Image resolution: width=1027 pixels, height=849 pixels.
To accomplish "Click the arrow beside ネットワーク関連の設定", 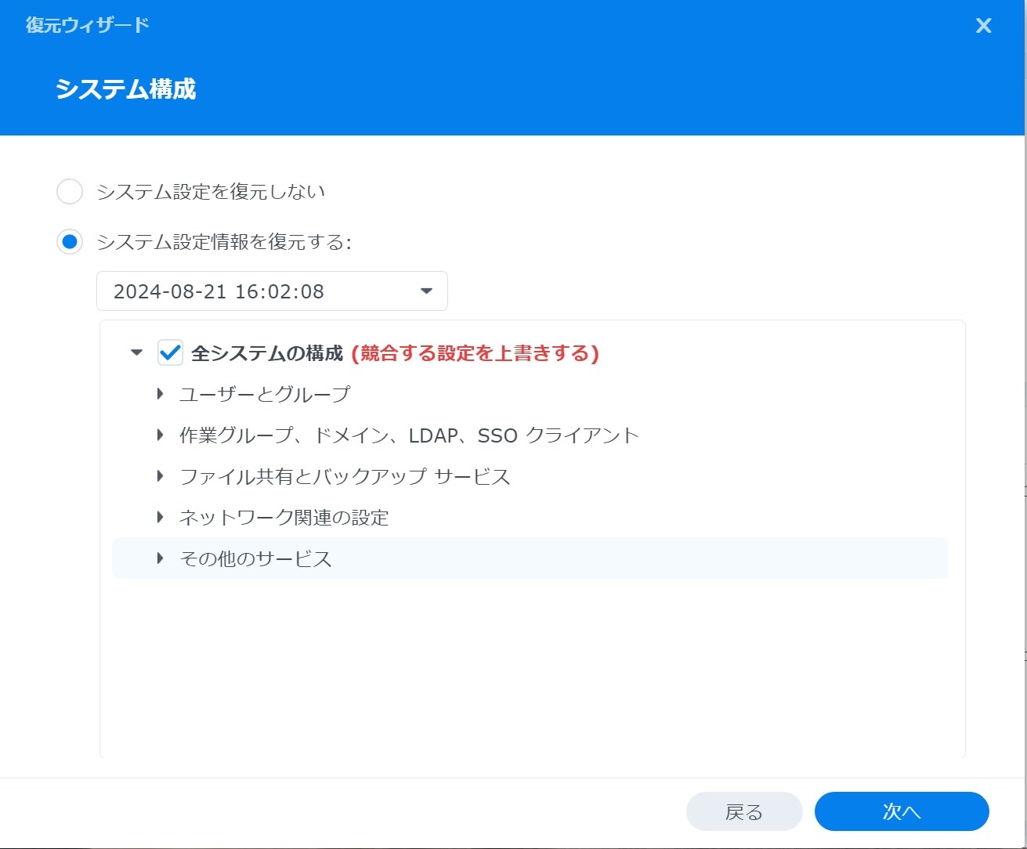I will 160,517.
